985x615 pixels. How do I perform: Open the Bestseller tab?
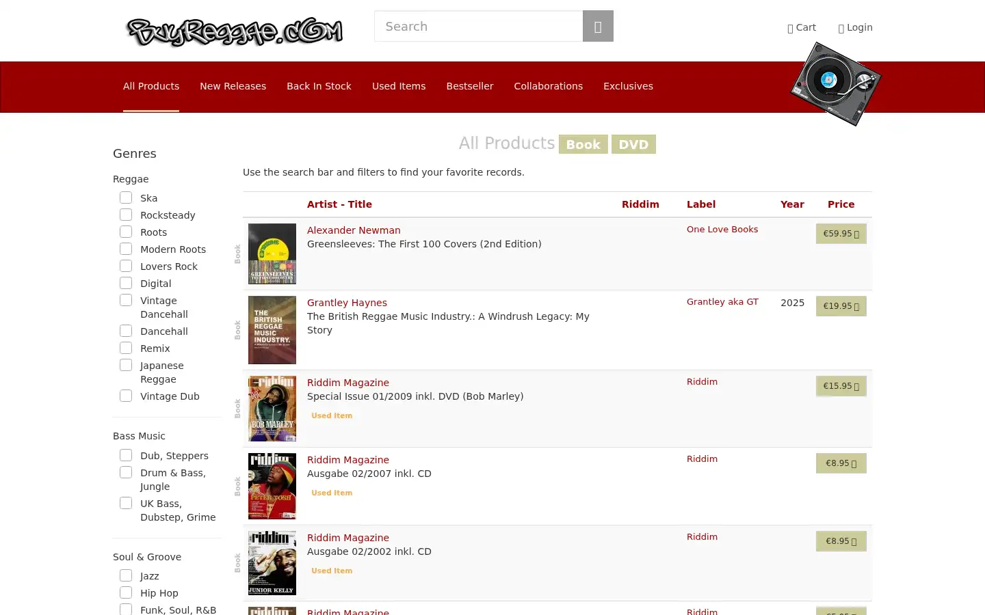click(x=470, y=86)
